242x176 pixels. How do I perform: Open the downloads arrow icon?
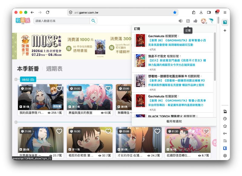(x=201, y=12)
